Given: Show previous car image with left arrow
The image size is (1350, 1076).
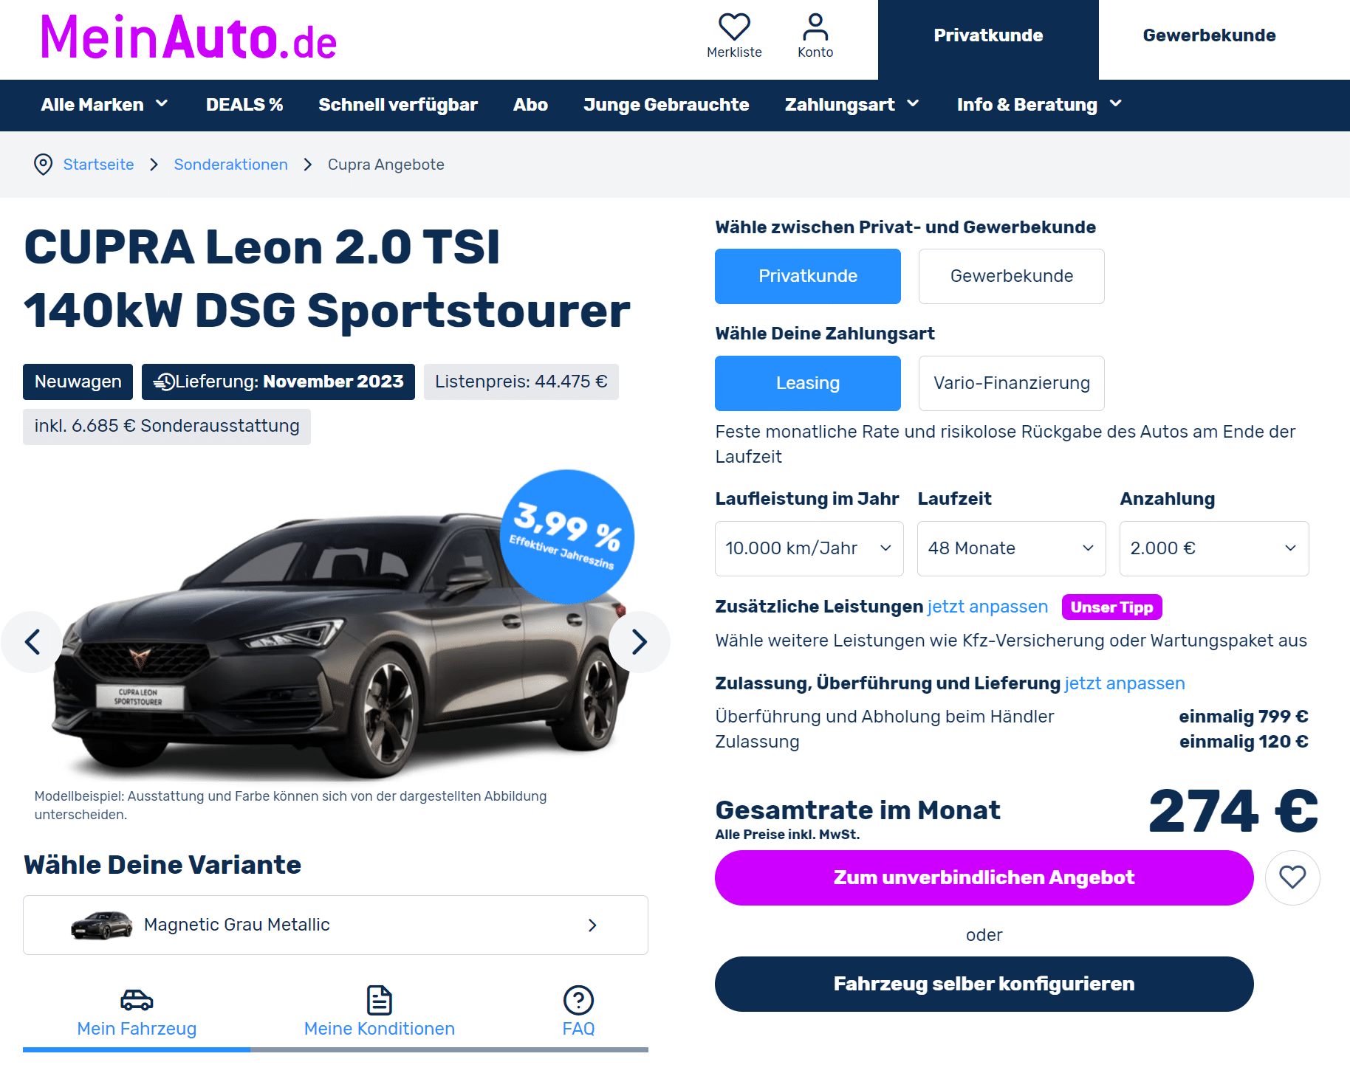Looking at the screenshot, I should click(32, 642).
